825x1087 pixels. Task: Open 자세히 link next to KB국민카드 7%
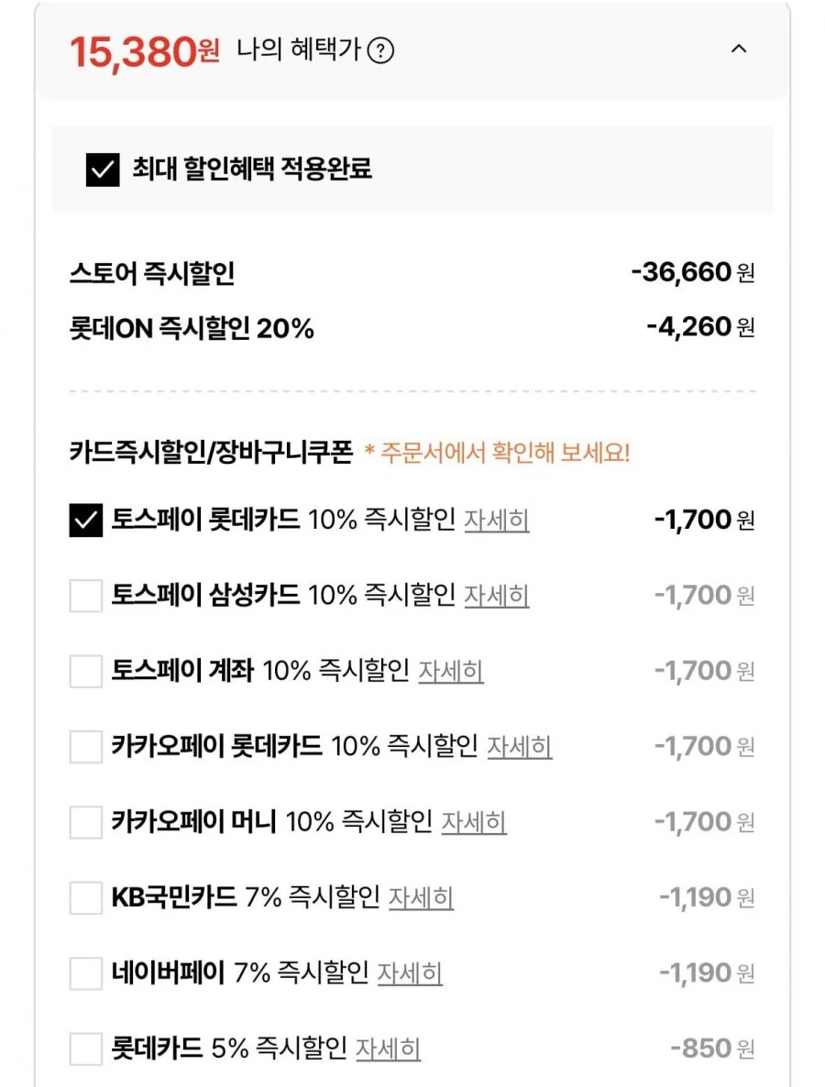coord(421,898)
